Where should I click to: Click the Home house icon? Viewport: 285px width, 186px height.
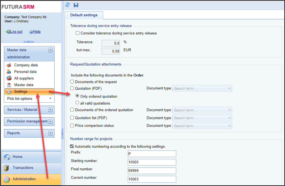coord(7,157)
